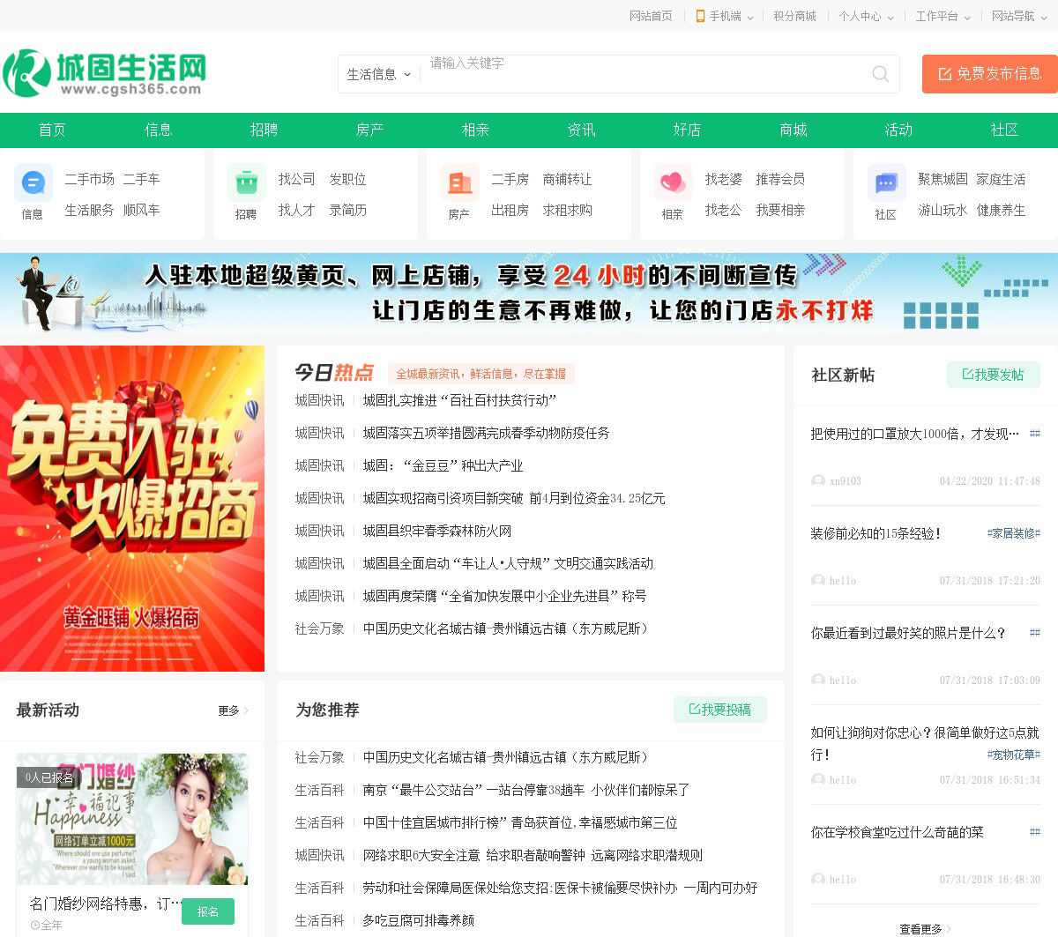The width and height of the screenshot is (1058, 937).
Task: Open the blue 信息 category icon
Action: coord(34,183)
